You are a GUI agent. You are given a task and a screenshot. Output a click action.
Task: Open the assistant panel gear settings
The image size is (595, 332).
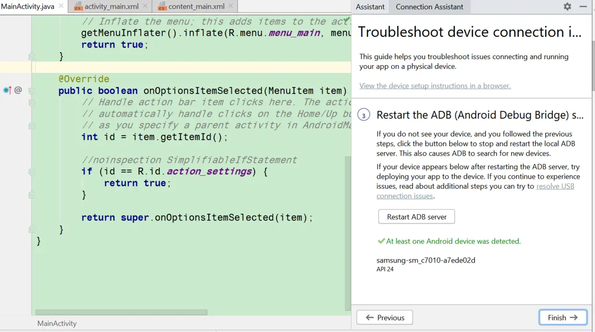pyautogui.click(x=567, y=7)
